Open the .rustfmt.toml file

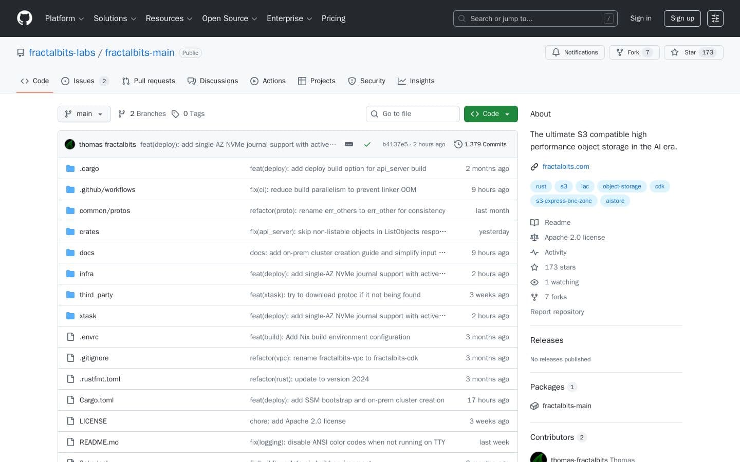point(100,379)
